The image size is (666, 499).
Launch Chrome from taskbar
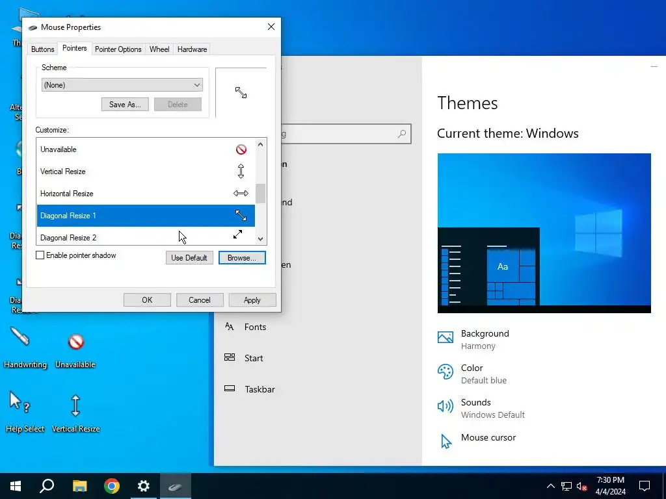[x=112, y=486]
